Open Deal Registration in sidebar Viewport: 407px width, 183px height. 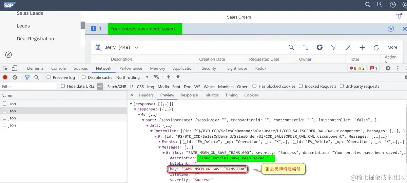35,39
